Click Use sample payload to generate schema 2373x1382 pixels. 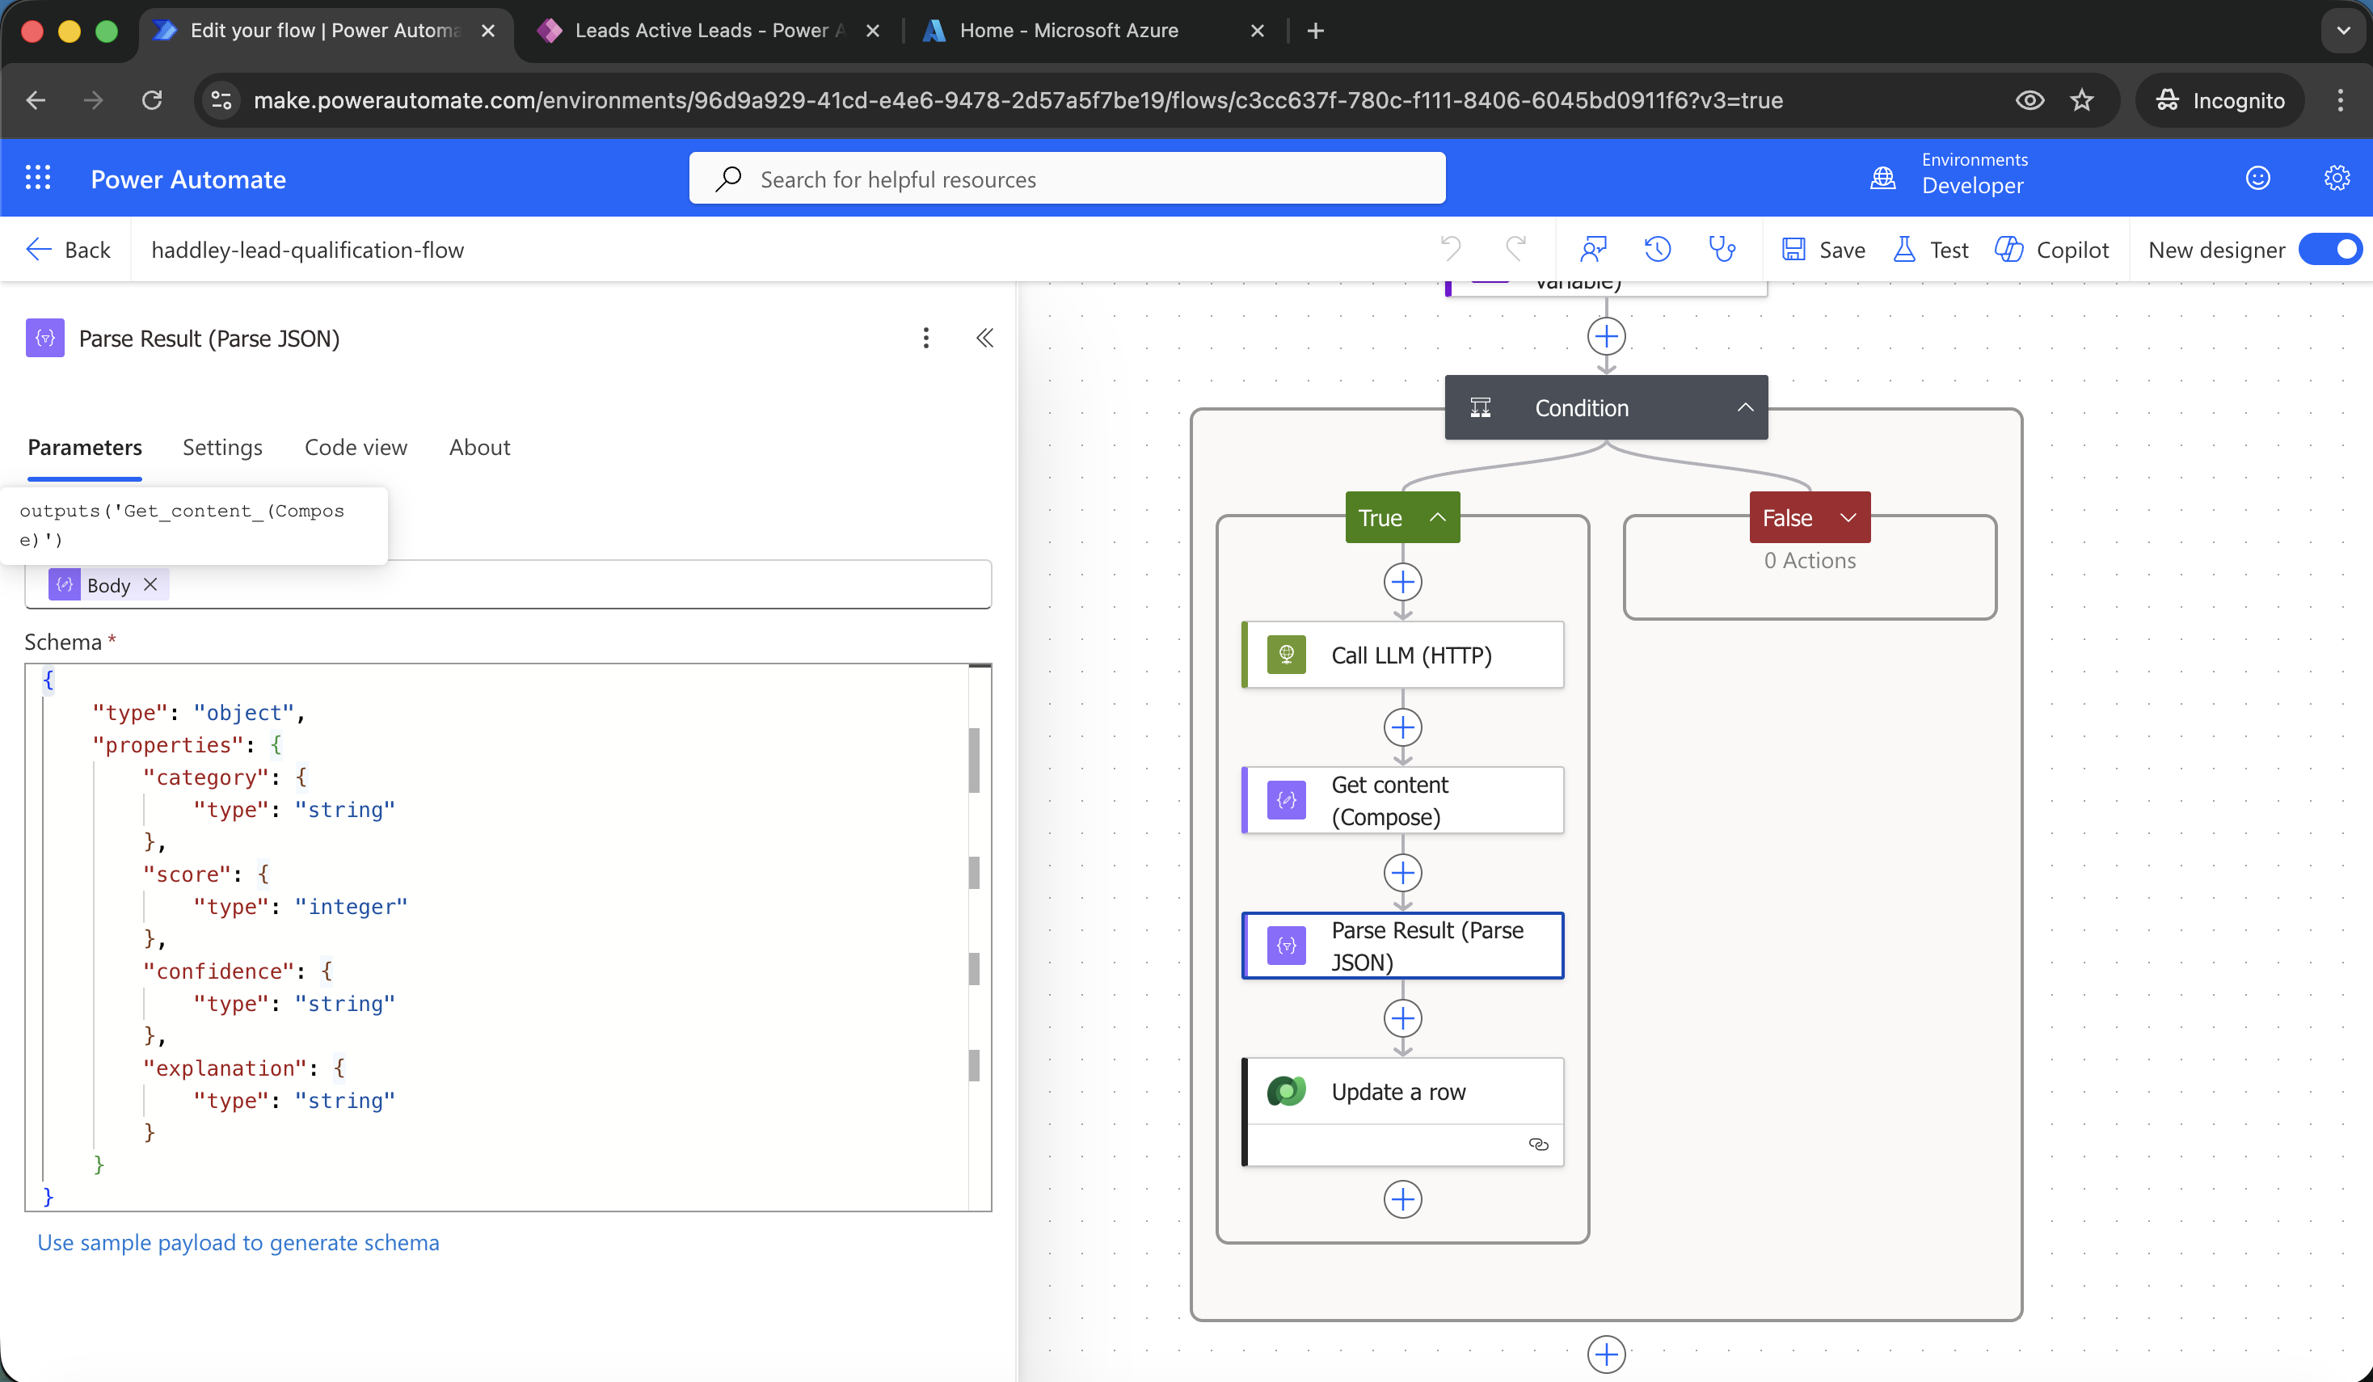coord(238,1243)
